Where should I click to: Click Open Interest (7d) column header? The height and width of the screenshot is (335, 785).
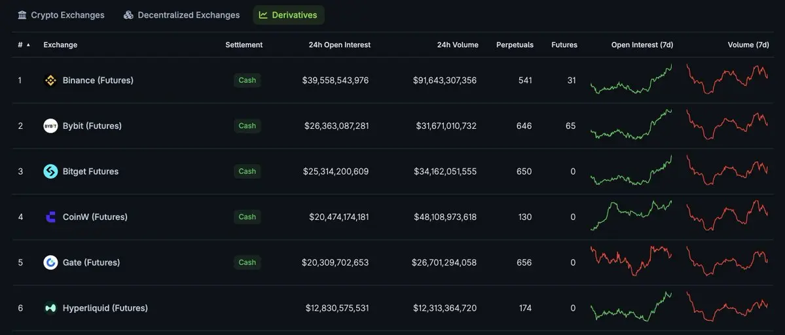tap(642, 45)
